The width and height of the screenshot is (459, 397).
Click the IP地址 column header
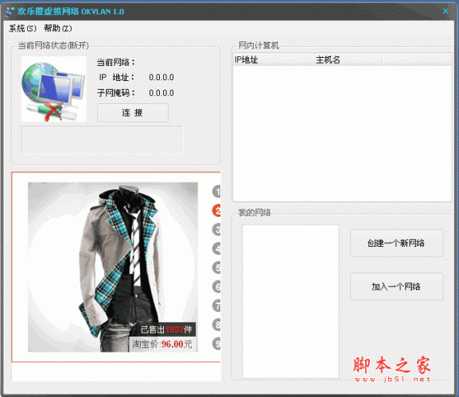pyautogui.click(x=274, y=60)
